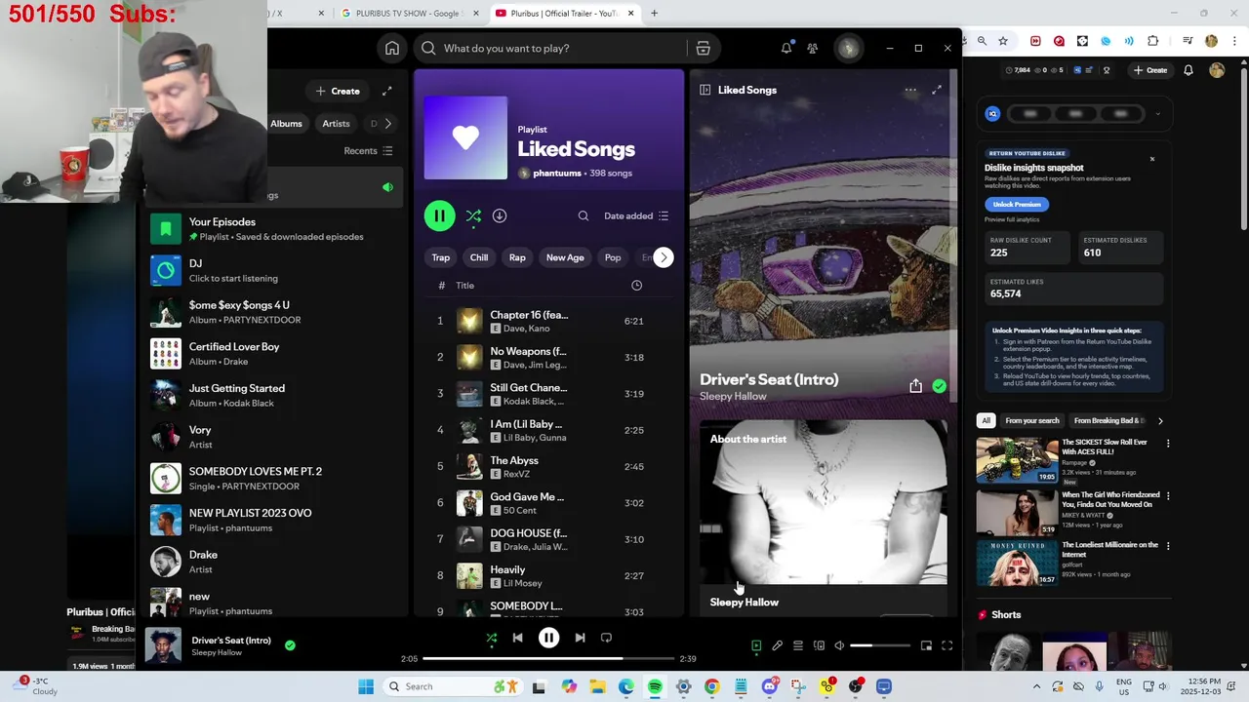Sort tracks by the duration clock icon
This screenshot has width=1249, height=702.
[x=636, y=286]
